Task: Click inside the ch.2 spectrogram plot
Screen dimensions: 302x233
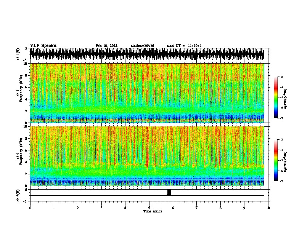Action: click(147, 156)
